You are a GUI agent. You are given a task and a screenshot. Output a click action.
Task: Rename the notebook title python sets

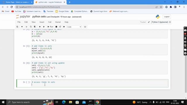pos(39,17)
